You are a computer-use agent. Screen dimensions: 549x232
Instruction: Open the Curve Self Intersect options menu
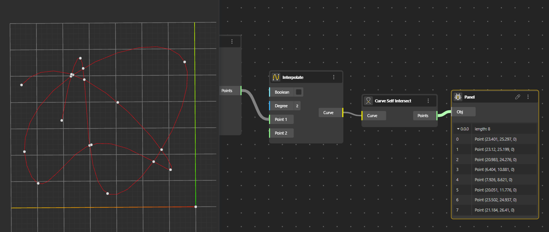pos(428,101)
